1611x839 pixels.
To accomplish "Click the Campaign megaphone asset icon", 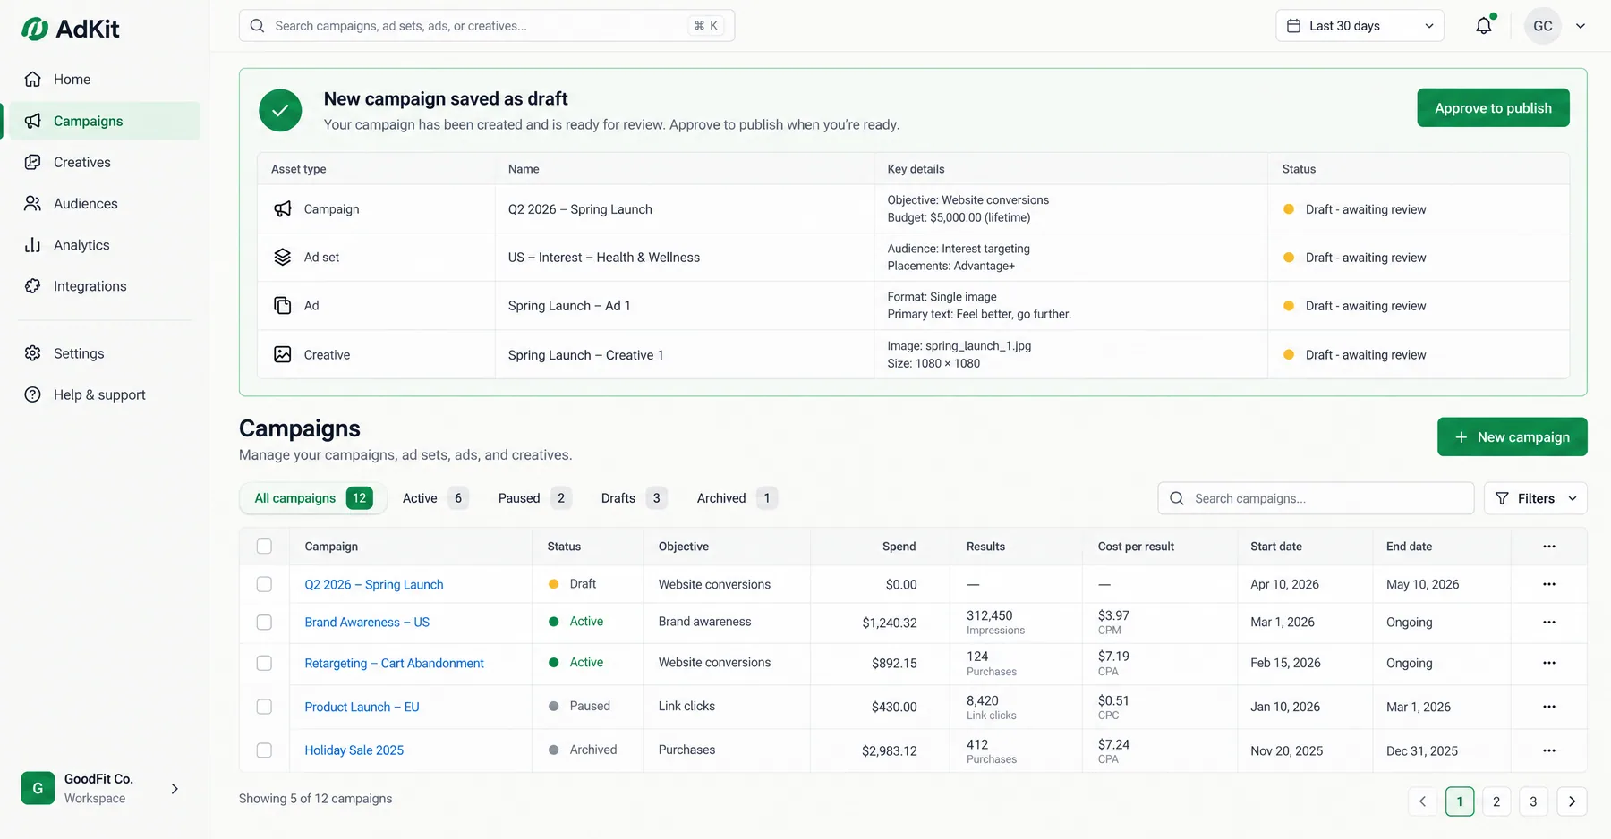I will tap(283, 208).
